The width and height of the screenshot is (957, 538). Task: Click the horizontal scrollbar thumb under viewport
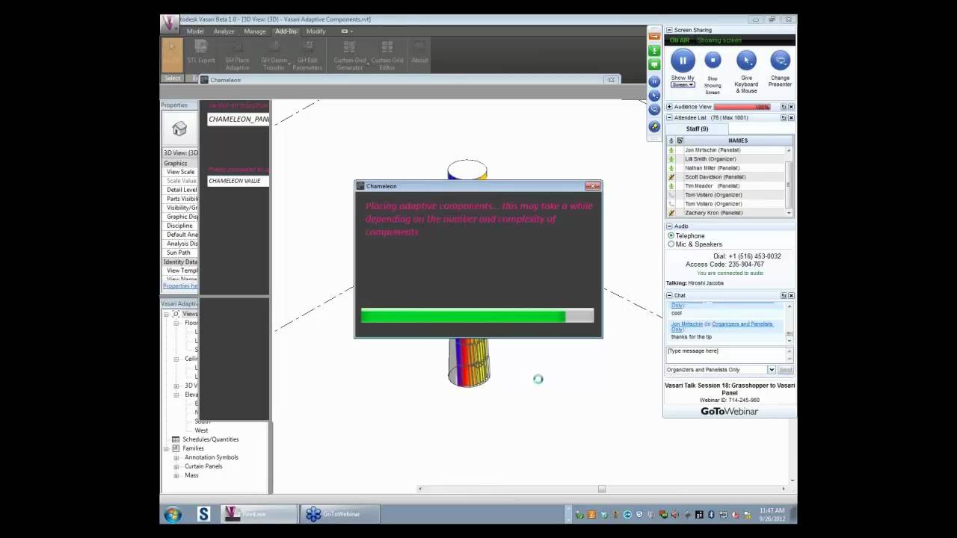click(601, 489)
